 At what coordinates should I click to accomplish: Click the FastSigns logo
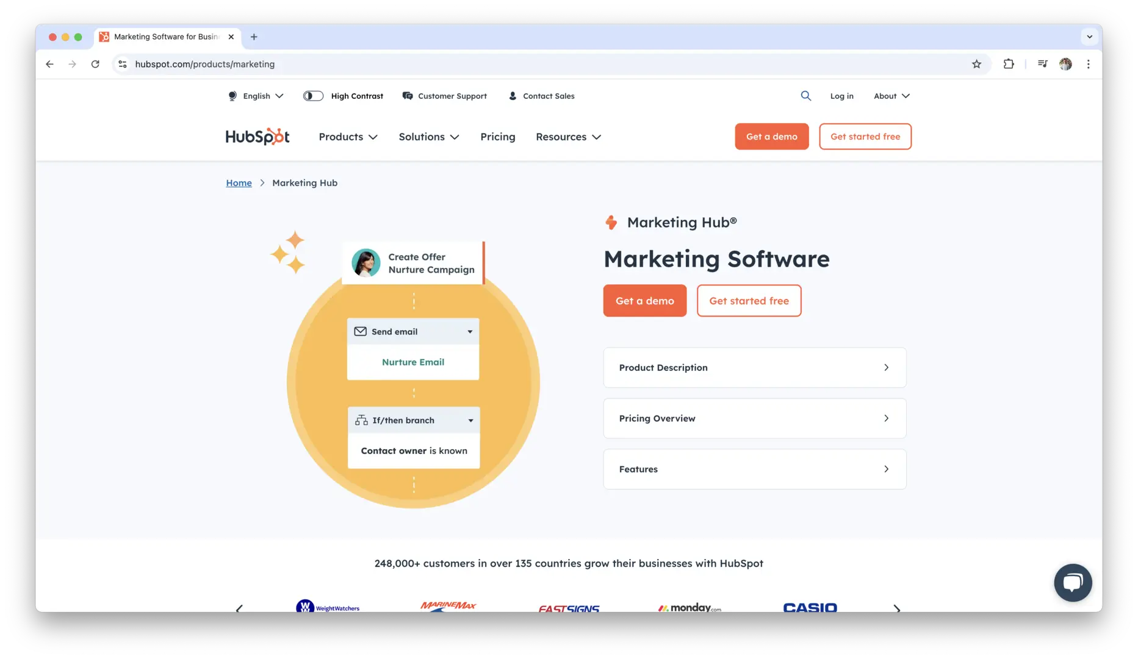tap(569, 608)
